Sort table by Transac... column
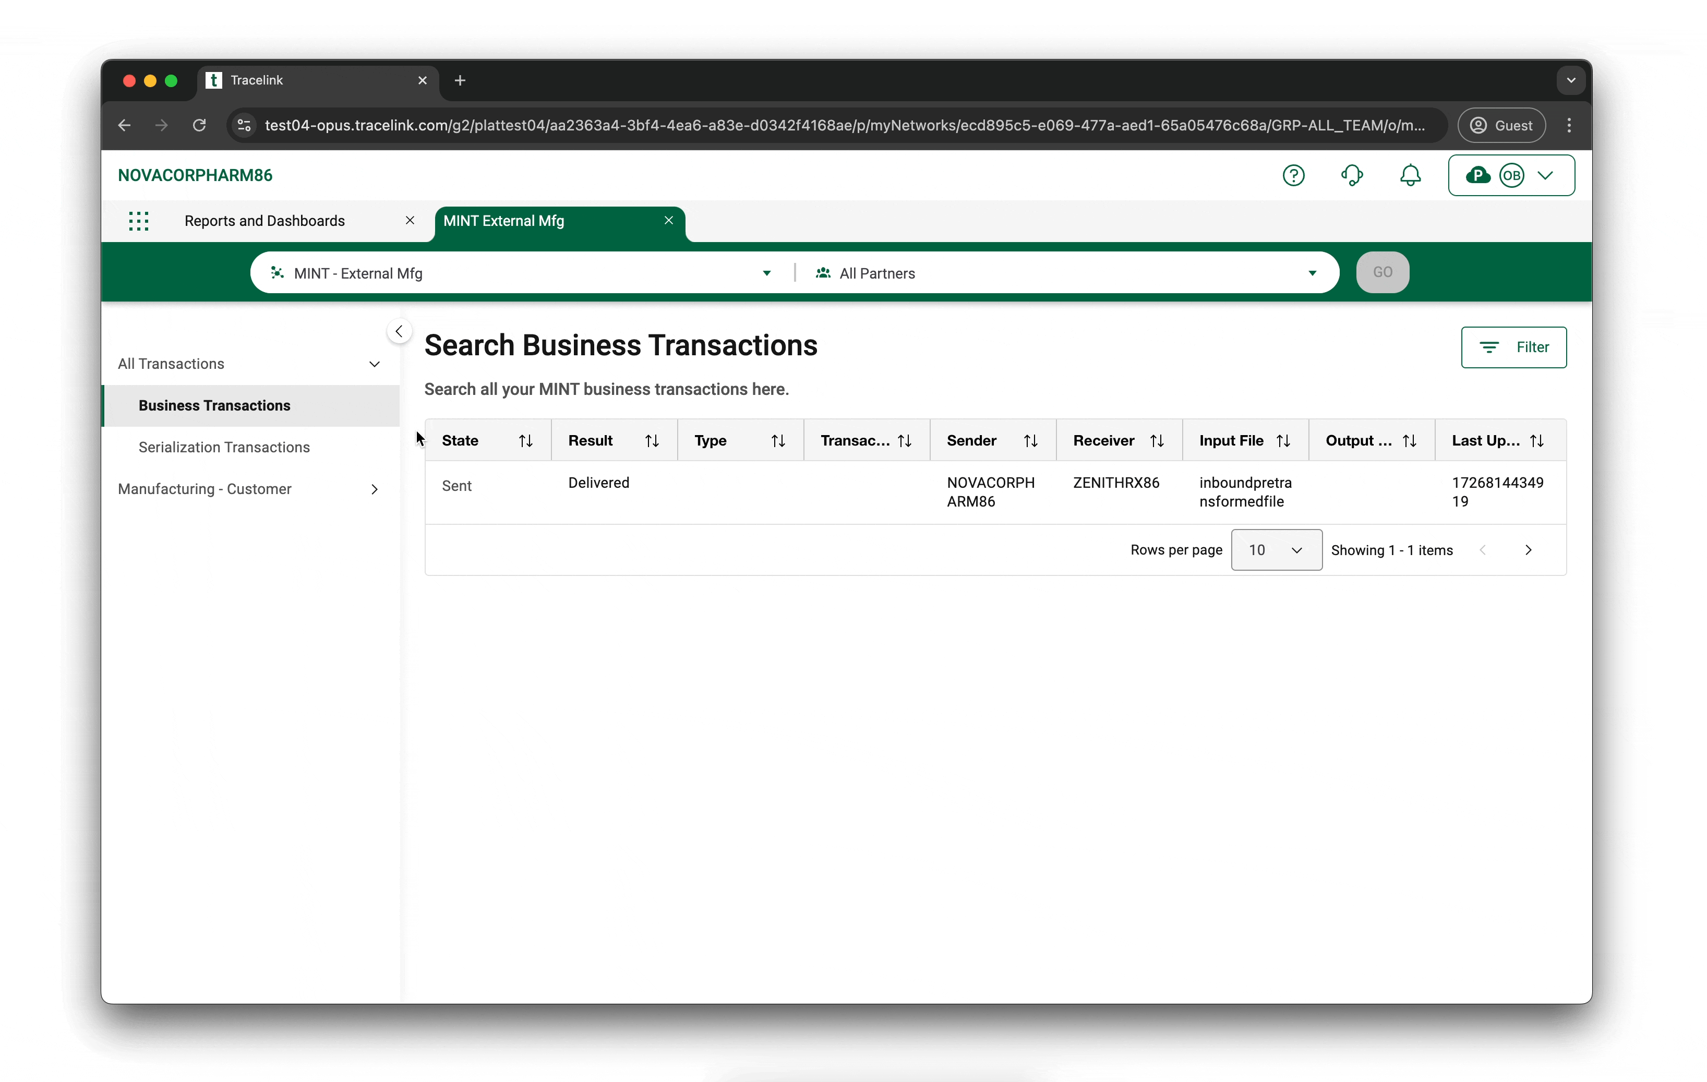The height and width of the screenshot is (1082, 1707). pyautogui.click(x=904, y=441)
